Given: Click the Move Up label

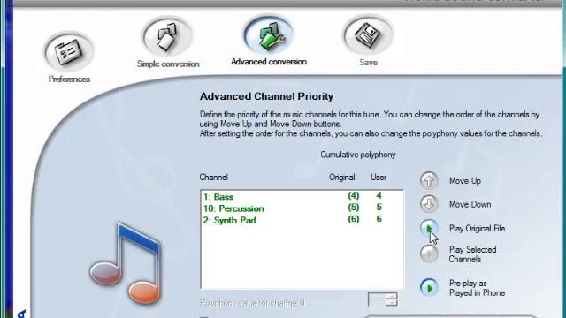Looking at the screenshot, I should (x=465, y=181).
